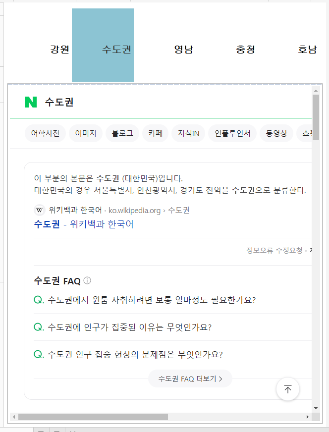
Task: Click the vertical scrollbar up arrow
Action: tap(316, 91)
